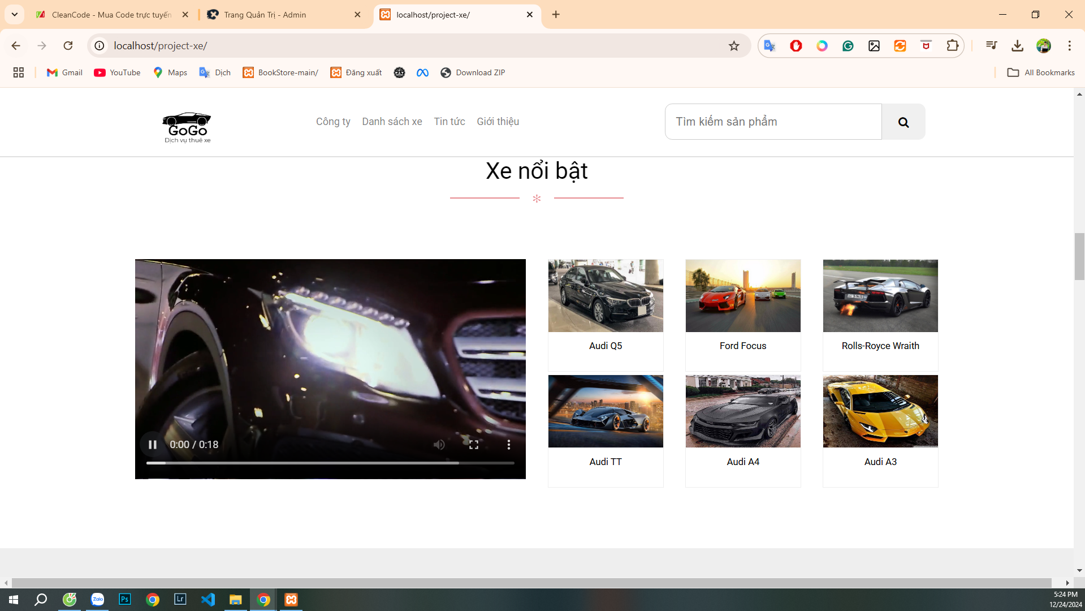Screen dimensions: 1085x611
Task: Open the apps grid shortcut
Action: click(19, 72)
